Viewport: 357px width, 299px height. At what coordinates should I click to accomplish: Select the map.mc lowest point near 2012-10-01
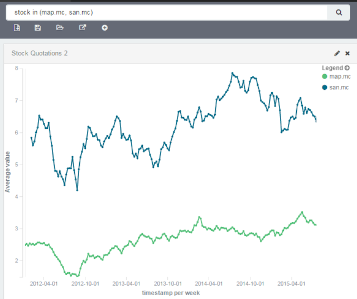(x=78, y=276)
